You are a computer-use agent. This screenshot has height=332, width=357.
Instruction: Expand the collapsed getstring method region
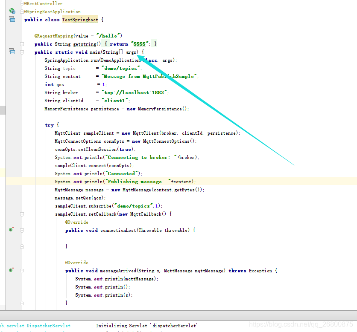22,44
